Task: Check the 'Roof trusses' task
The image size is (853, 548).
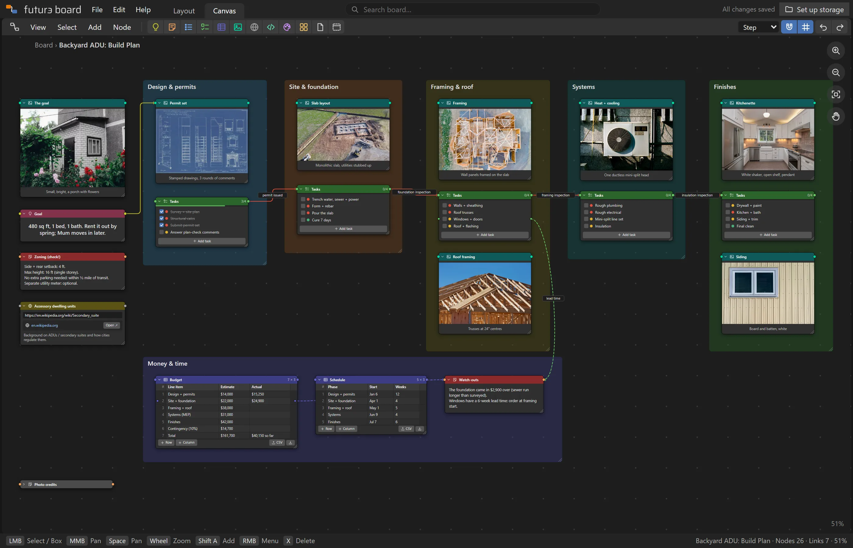Action: [445, 212]
